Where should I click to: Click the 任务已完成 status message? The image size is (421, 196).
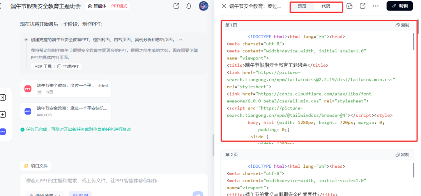click(x=78, y=129)
